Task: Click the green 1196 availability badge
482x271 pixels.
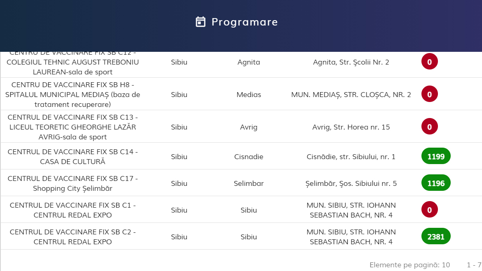Action: (436, 183)
